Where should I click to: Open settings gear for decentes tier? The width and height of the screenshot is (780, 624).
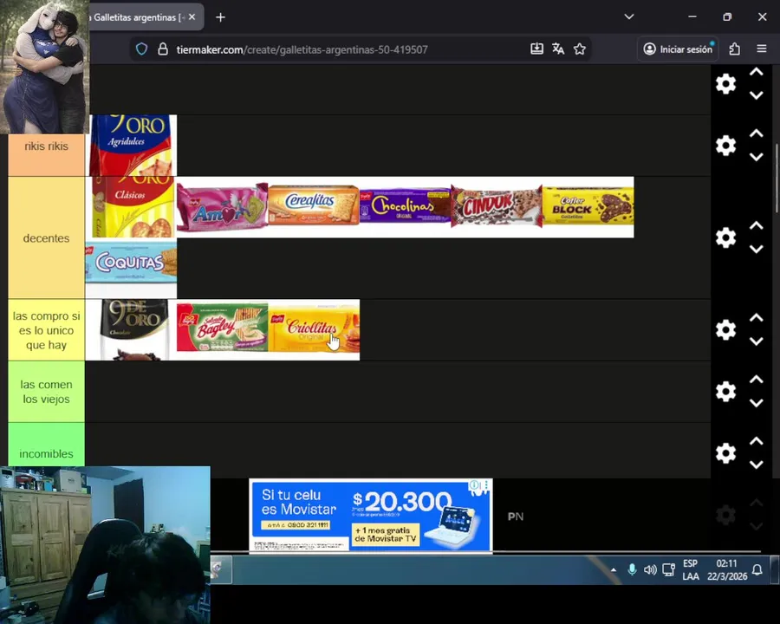725,237
